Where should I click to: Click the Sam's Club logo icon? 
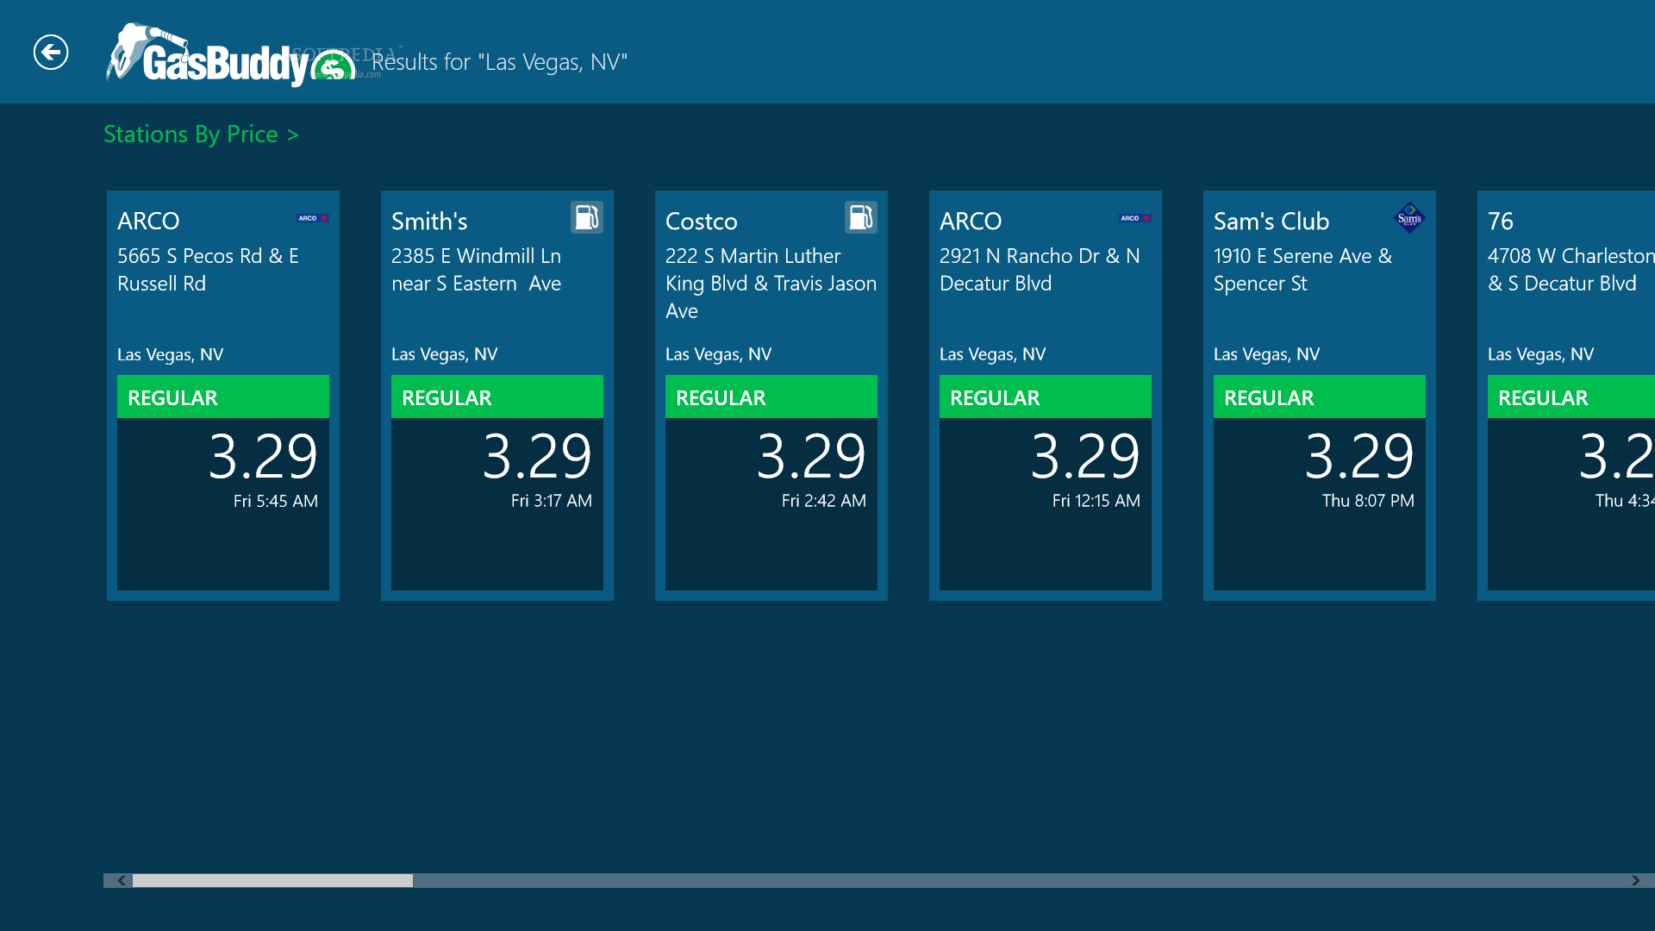coord(1409,217)
